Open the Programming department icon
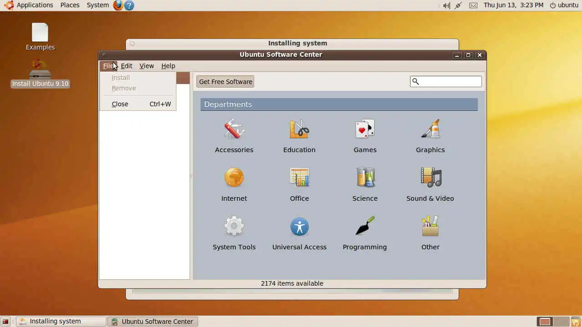 coord(365,226)
